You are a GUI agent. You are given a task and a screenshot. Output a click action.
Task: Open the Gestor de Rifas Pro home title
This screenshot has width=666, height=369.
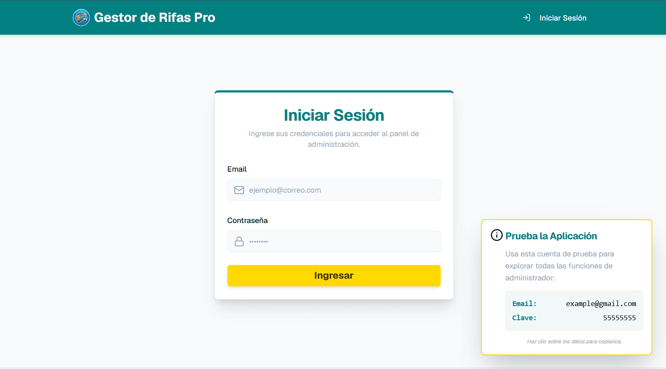pos(155,18)
